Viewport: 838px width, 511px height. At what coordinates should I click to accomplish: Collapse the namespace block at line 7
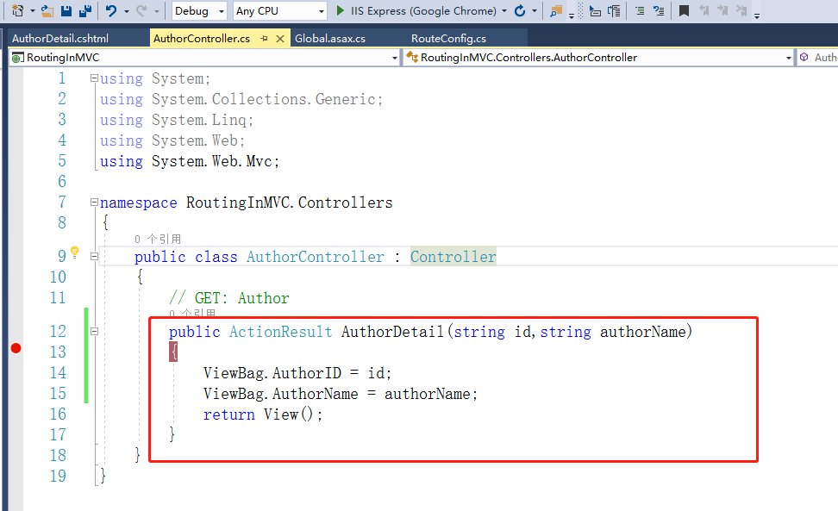coord(94,203)
